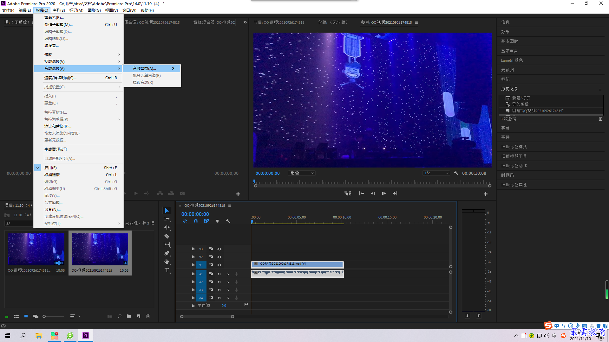The height and width of the screenshot is (342, 609).
Task: Toggle V2 track output eye
Action: coord(219,257)
